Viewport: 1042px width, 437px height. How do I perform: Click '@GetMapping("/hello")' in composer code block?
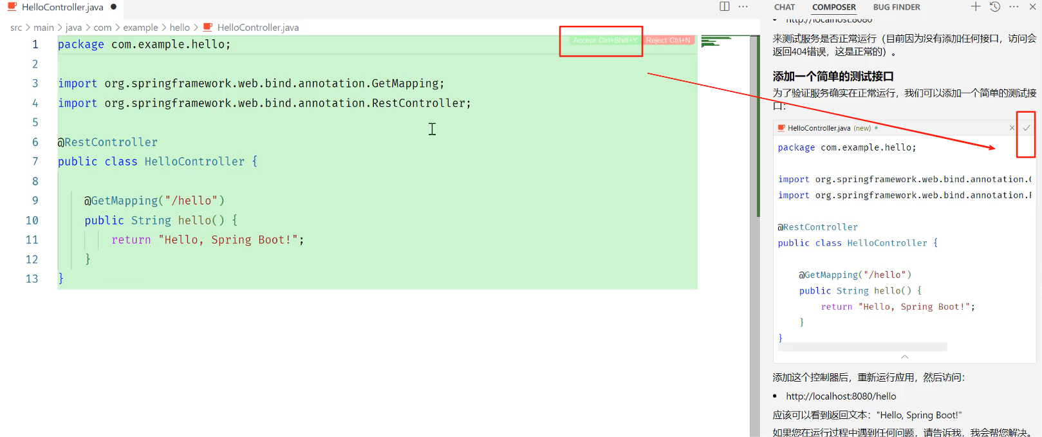coord(855,275)
